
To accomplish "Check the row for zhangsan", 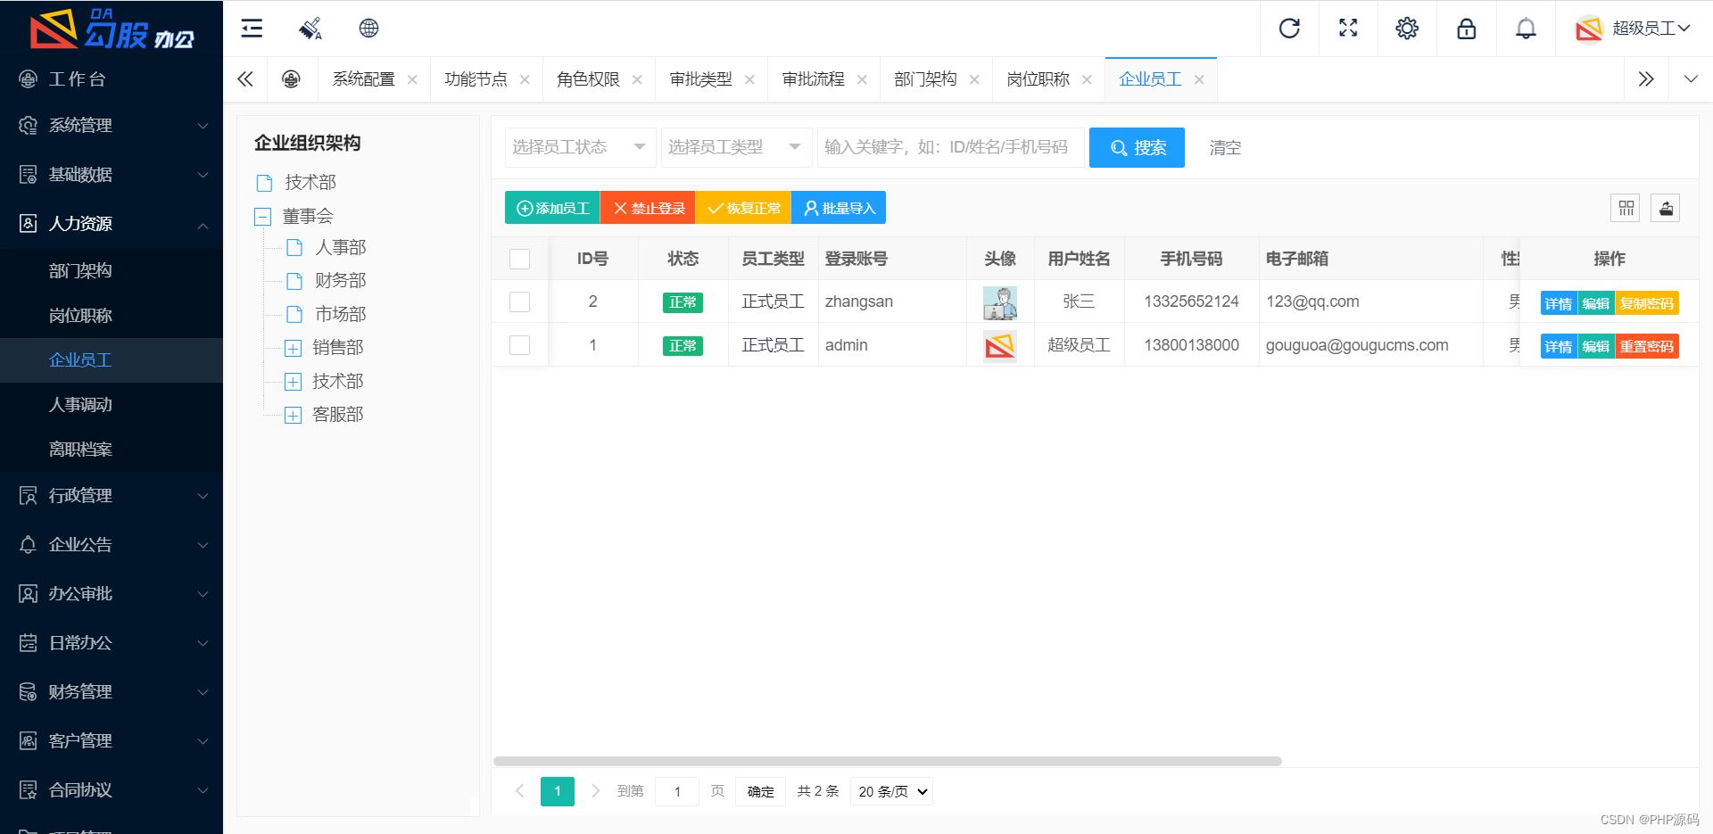I will (519, 301).
